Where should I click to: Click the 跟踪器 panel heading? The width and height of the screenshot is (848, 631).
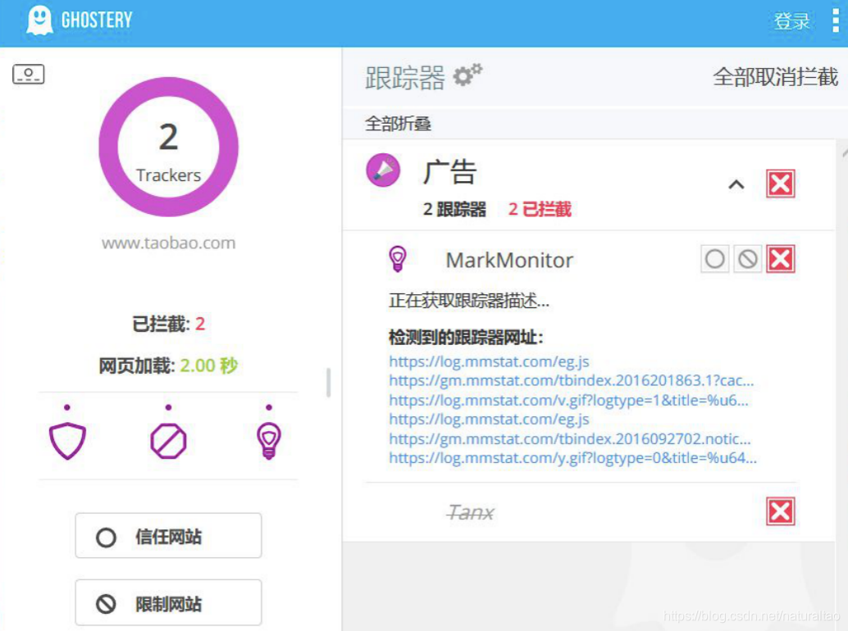coord(404,77)
